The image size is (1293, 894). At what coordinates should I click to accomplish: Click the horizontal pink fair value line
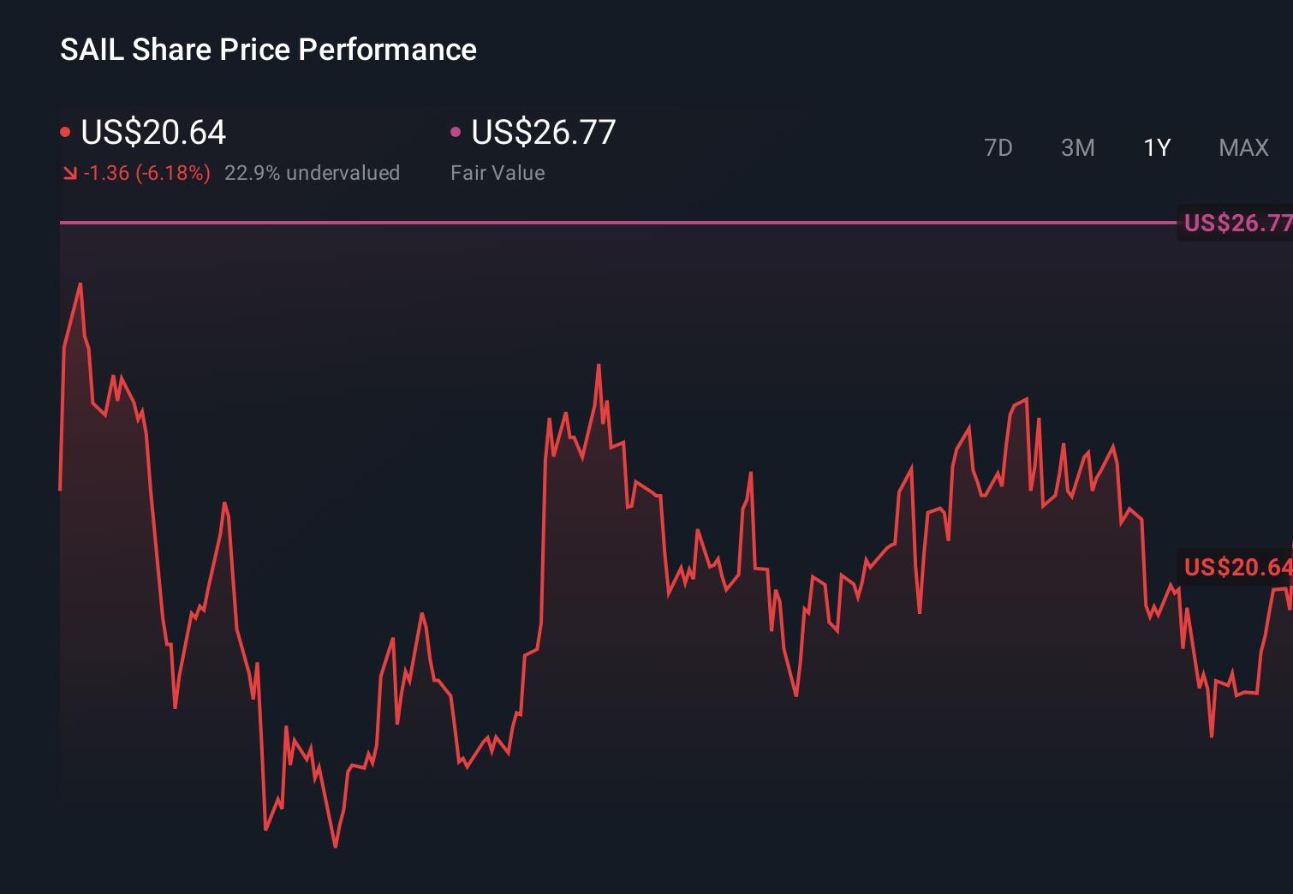click(599, 223)
